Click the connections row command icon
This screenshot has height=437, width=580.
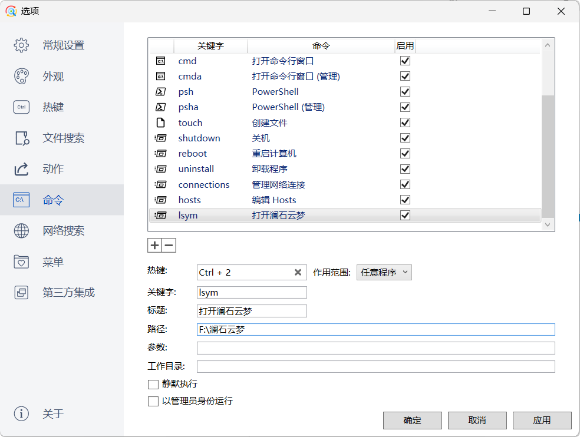(x=160, y=184)
